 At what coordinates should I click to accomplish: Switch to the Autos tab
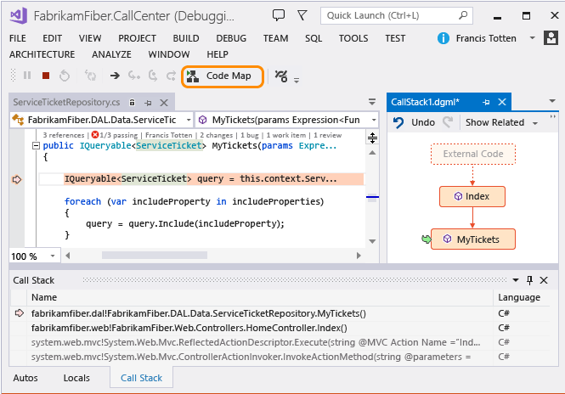coord(25,378)
